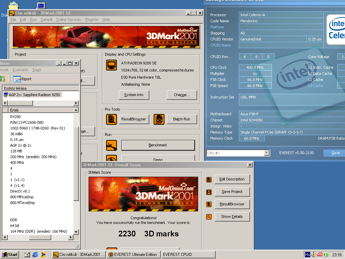Click the Hu language indicator in the tray
The height and width of the screenshot is (259, 345).
pyautogui.click(x=307, y=255)
